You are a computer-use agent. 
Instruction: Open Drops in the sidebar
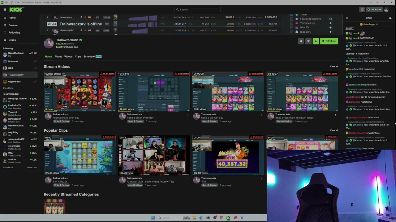point(12,40)
